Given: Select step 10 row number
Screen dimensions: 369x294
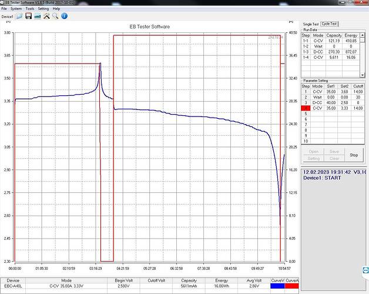Looking at the screenshot, I should click(x=306, y=141).
